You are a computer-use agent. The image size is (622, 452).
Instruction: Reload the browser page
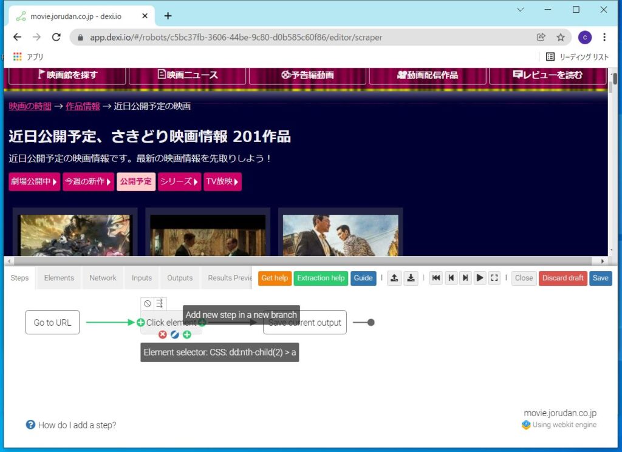tap(56, 37)
